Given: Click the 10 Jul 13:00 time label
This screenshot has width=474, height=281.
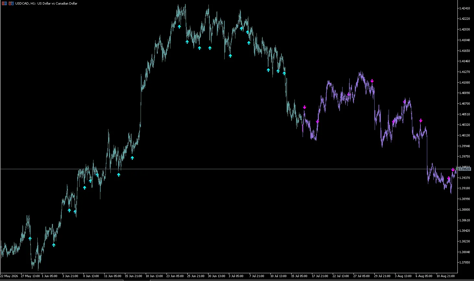Looking at the screenshot, I should tap(279, 276).
